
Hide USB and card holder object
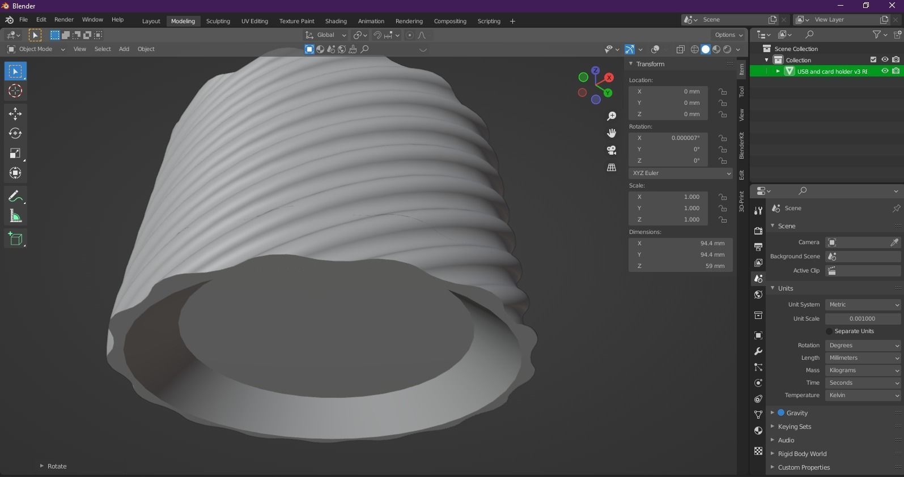[885, 71]
